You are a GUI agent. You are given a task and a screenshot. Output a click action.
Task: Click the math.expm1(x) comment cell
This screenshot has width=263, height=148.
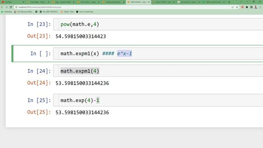click(158, 53)
